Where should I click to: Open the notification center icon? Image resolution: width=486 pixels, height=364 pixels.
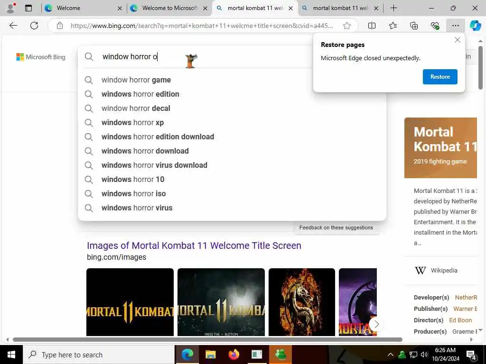coord(471,355)
